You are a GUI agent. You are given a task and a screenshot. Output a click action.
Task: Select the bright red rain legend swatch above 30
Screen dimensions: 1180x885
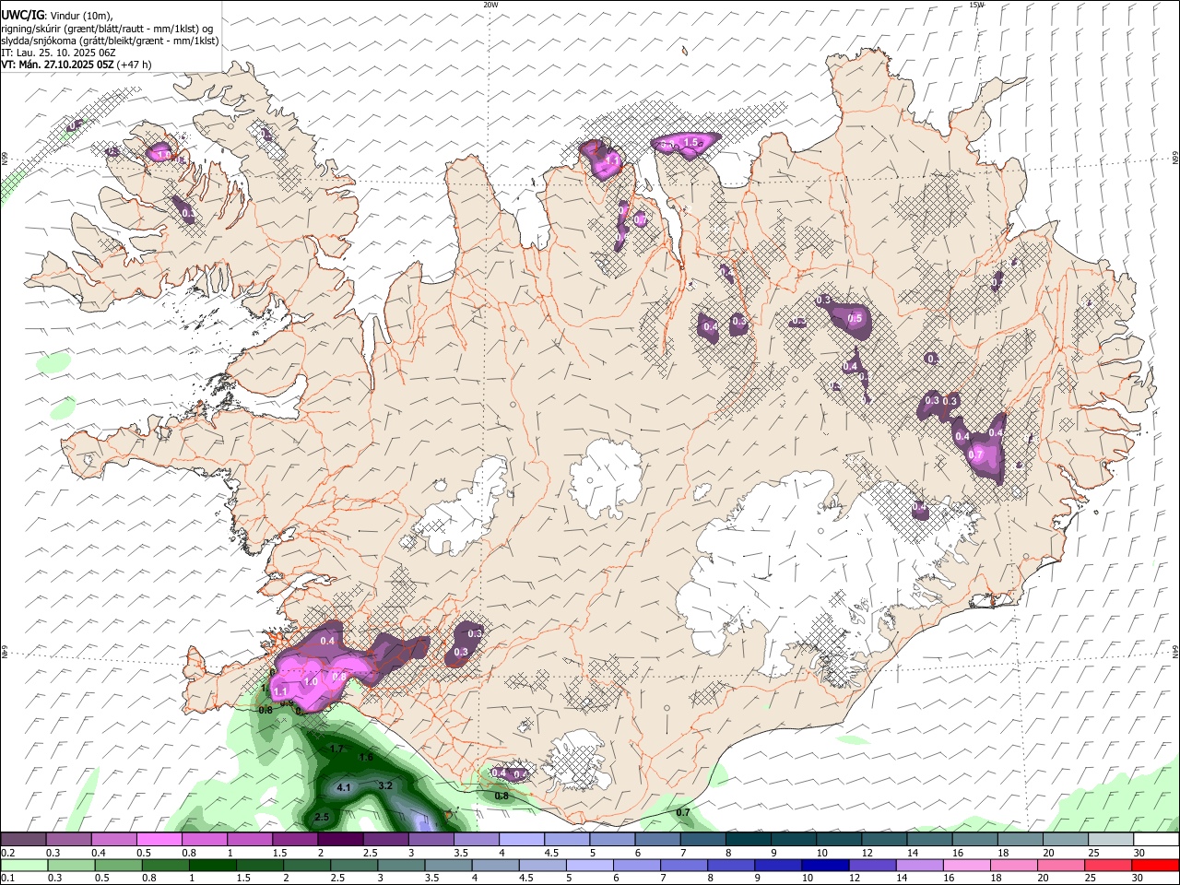(1156, 866)
